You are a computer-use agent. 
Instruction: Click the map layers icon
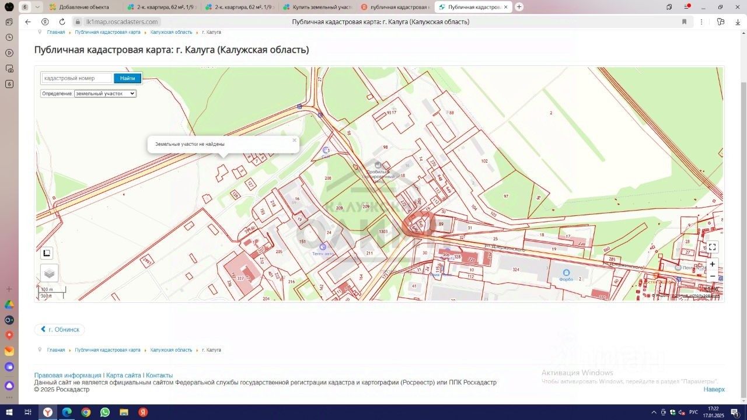tap(49, 273)
